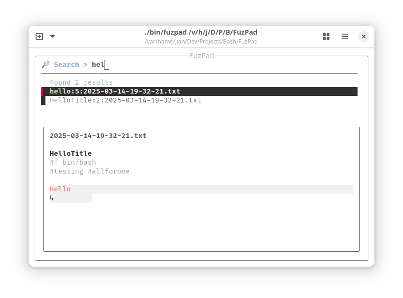
Task: Click the HelloTitle heading in preview
Action: [x=71, y=153]
